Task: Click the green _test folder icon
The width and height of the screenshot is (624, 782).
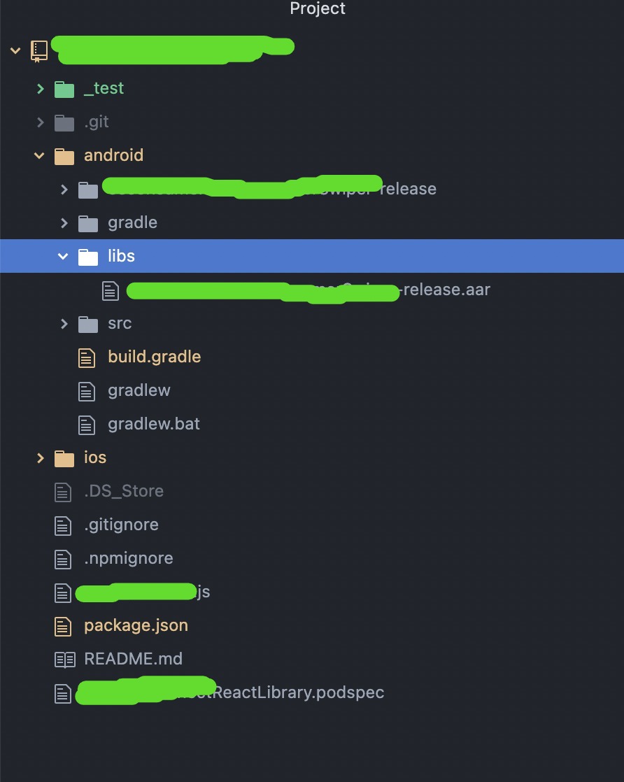Action: tap(64, 90)
